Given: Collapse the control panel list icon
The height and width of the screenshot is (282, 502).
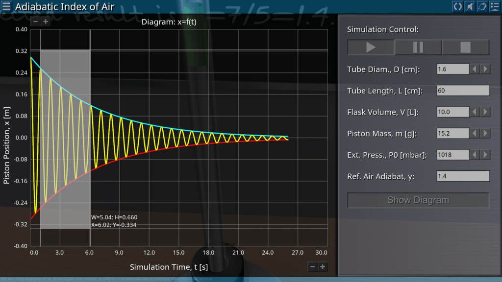Looking at the screenshot, I should tap(494, 6).
